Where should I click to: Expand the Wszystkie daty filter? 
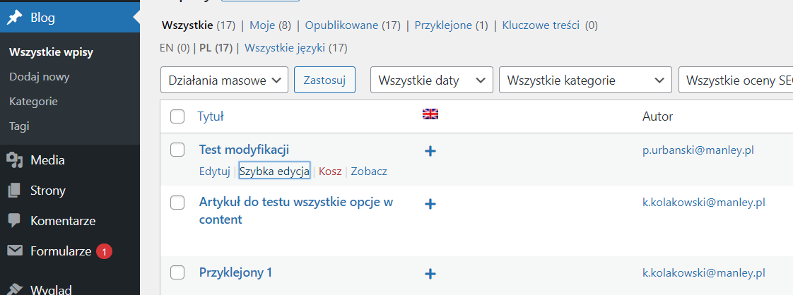[431, 80]
